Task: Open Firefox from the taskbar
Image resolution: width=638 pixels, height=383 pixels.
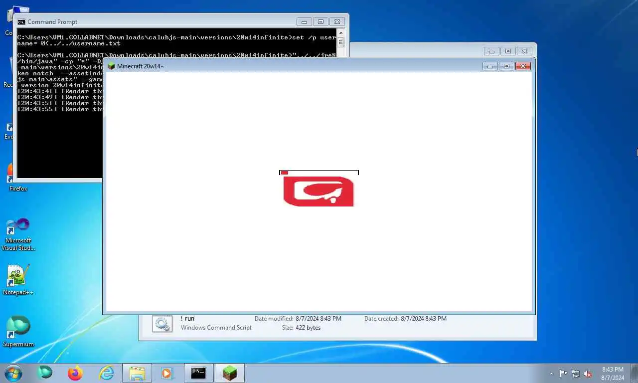Action: [x=75, y=373]
